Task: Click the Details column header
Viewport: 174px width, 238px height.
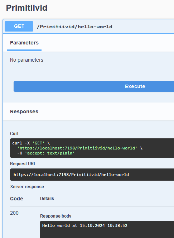Action: (x=47, y=199)
